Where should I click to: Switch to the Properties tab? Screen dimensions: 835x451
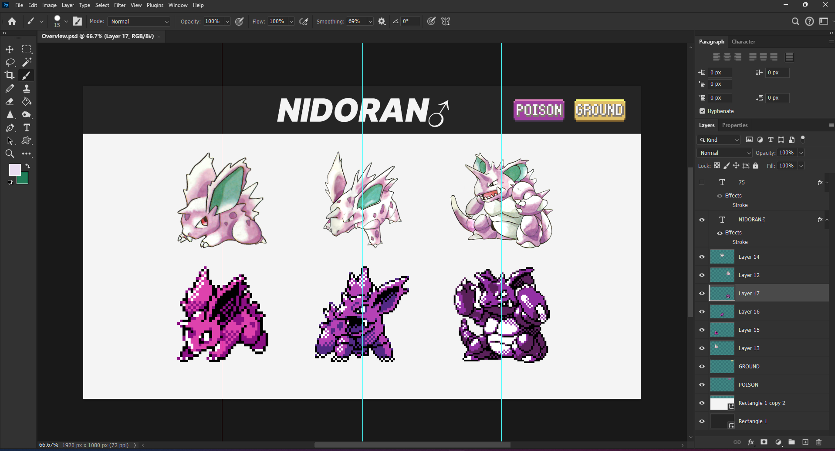tap(735, 125)
